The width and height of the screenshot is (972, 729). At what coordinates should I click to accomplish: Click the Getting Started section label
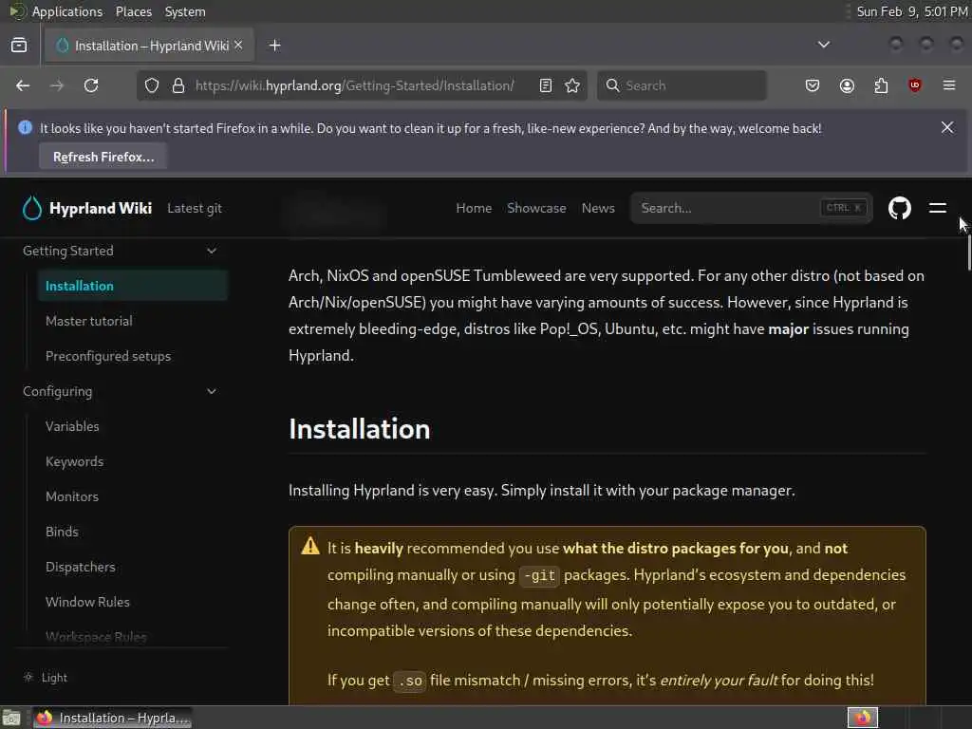pyautogui.click(x=68, y=251)
